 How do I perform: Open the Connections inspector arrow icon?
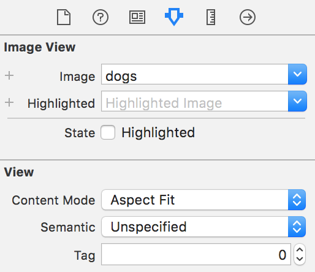click(248, 18)
